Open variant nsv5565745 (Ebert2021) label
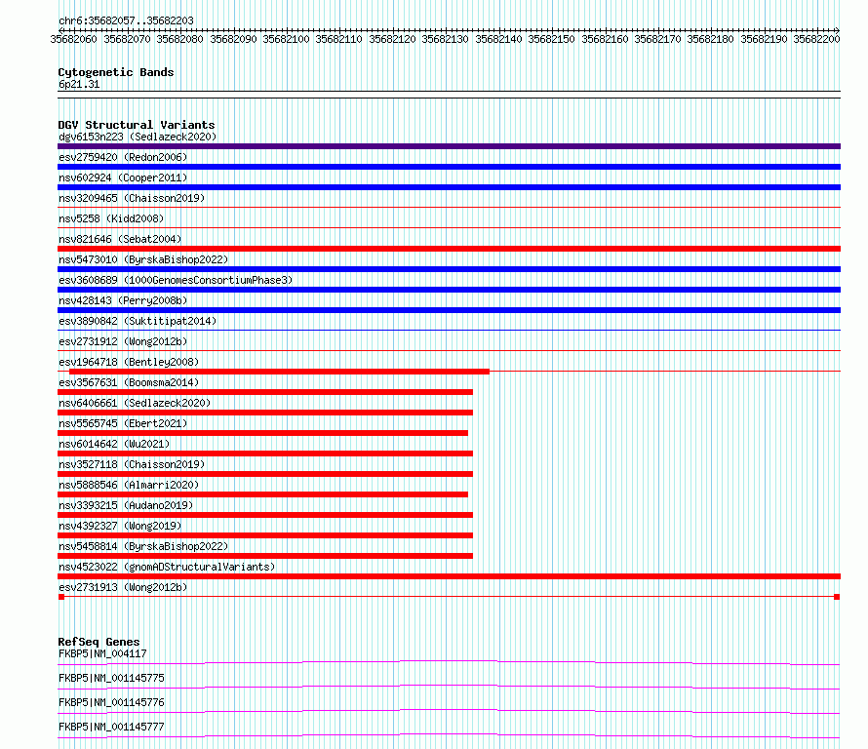Viewport: 868px width, 749px height. tap(123, 423)
